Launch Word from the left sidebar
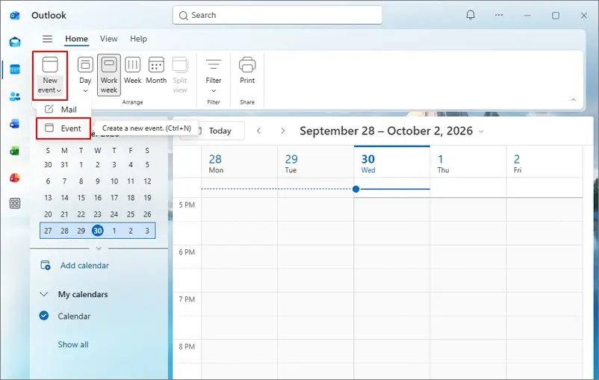The image size is (599, 380). coord(15,124)
